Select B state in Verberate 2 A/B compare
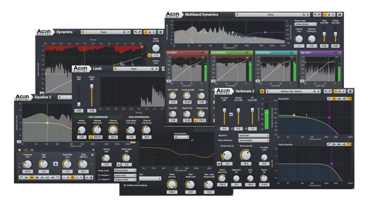This screenshot has width=368, height=207. pos(344,91)
